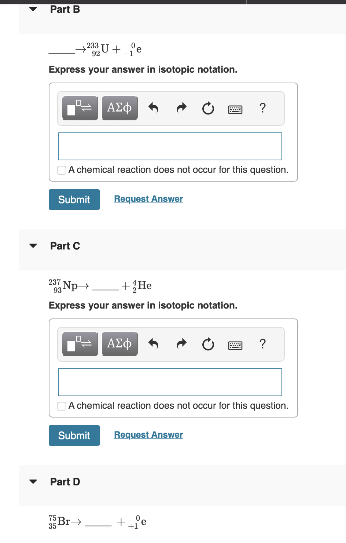This screenshot has height=543, width=346.
Task: Click the Submit button for Part C
Action: tap(74, 435)
